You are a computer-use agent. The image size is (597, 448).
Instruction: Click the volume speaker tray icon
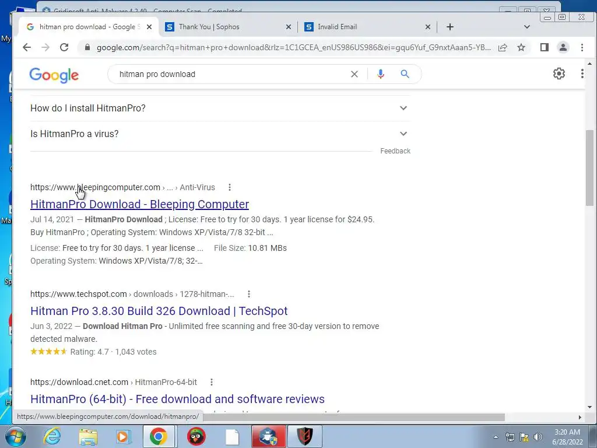(538, 437)
